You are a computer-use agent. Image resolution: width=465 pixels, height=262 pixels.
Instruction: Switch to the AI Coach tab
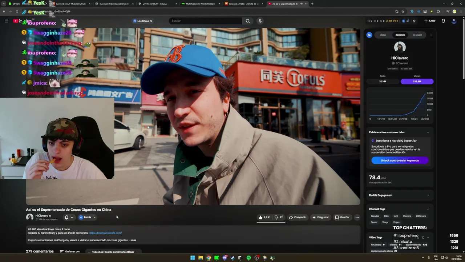[x=417, y=35]
